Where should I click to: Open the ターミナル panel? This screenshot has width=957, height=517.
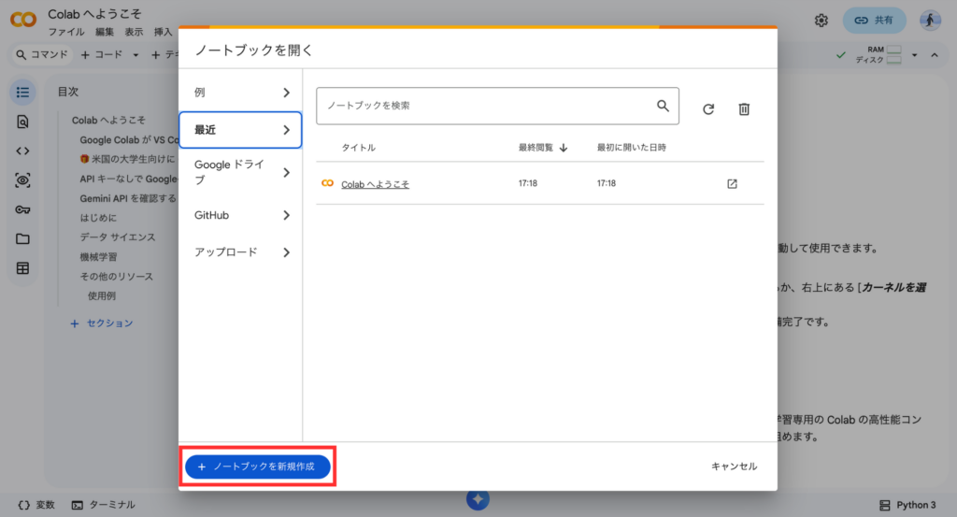[x=103, y=506]
